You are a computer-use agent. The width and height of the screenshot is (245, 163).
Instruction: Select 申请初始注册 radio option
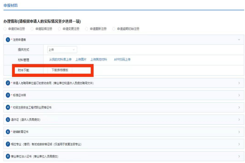(5, 29)
